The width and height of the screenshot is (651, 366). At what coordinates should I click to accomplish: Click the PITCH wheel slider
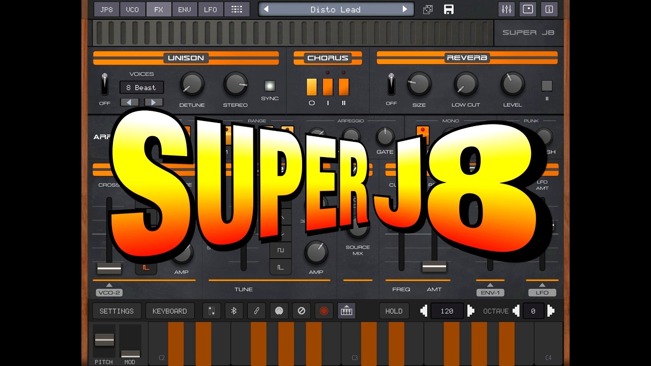click(104, 341)
